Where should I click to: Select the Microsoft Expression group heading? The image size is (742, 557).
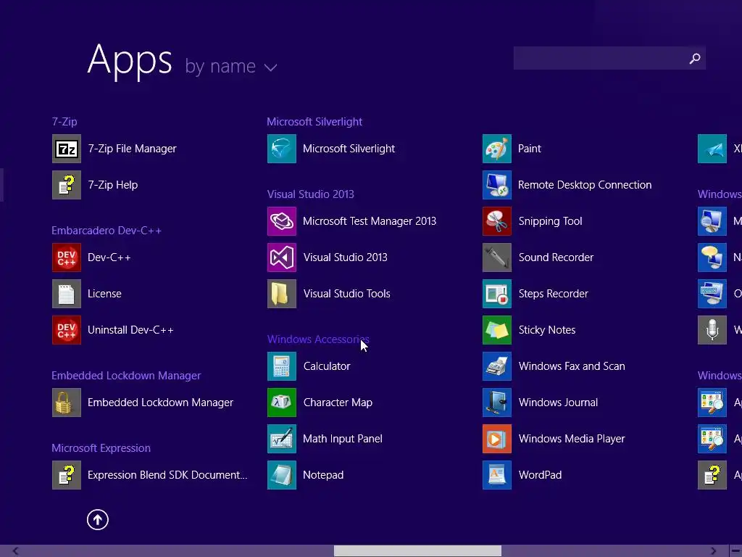click(101, 448)
